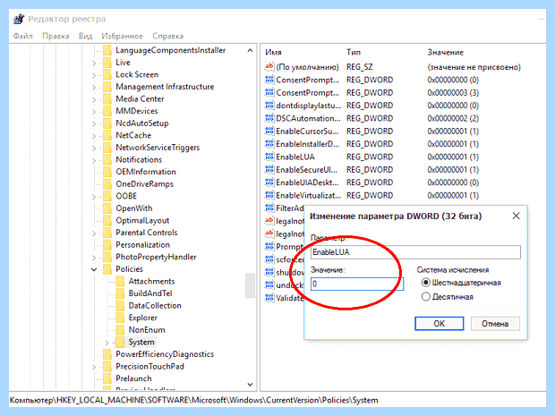Click the tree scroll down arrow
Image resolution: width=555 pixels, height=416 pixels.
250,385
